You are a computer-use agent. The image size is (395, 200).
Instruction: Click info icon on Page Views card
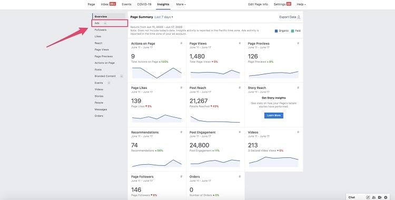tap(240, 43)
